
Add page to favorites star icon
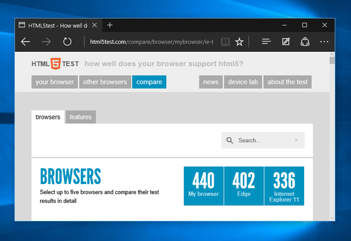point(239,42)
